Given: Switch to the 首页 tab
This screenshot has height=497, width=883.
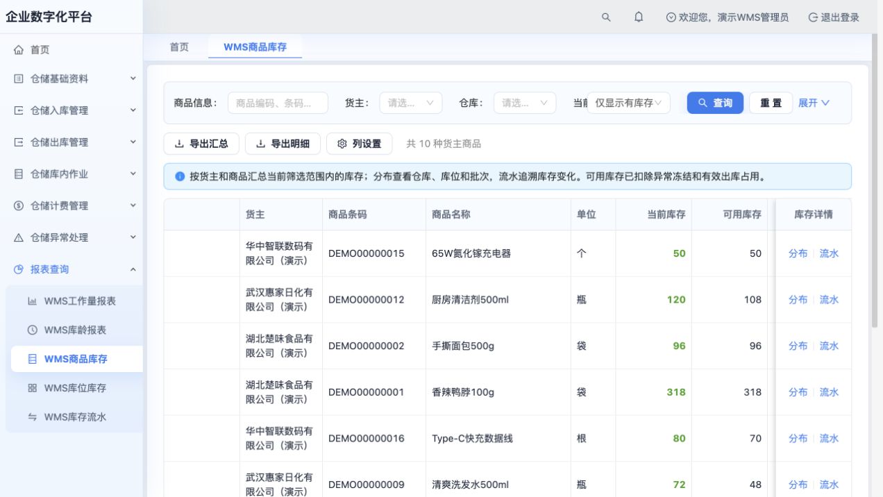Looking at the screenshot, I should click(x=179, y=47).
